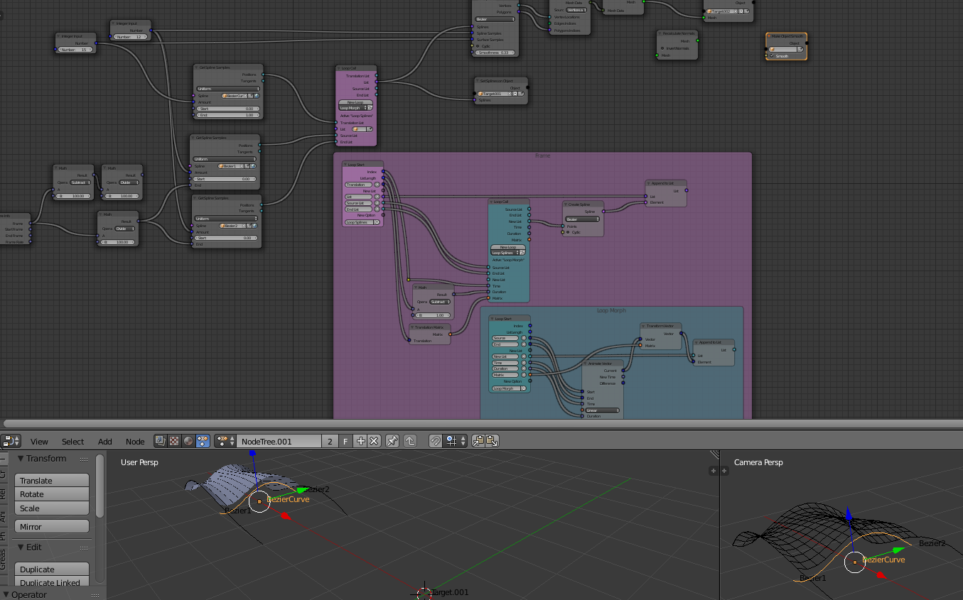Click the user count 2 button
Viewport: 963px width, 600px height.
330,441
